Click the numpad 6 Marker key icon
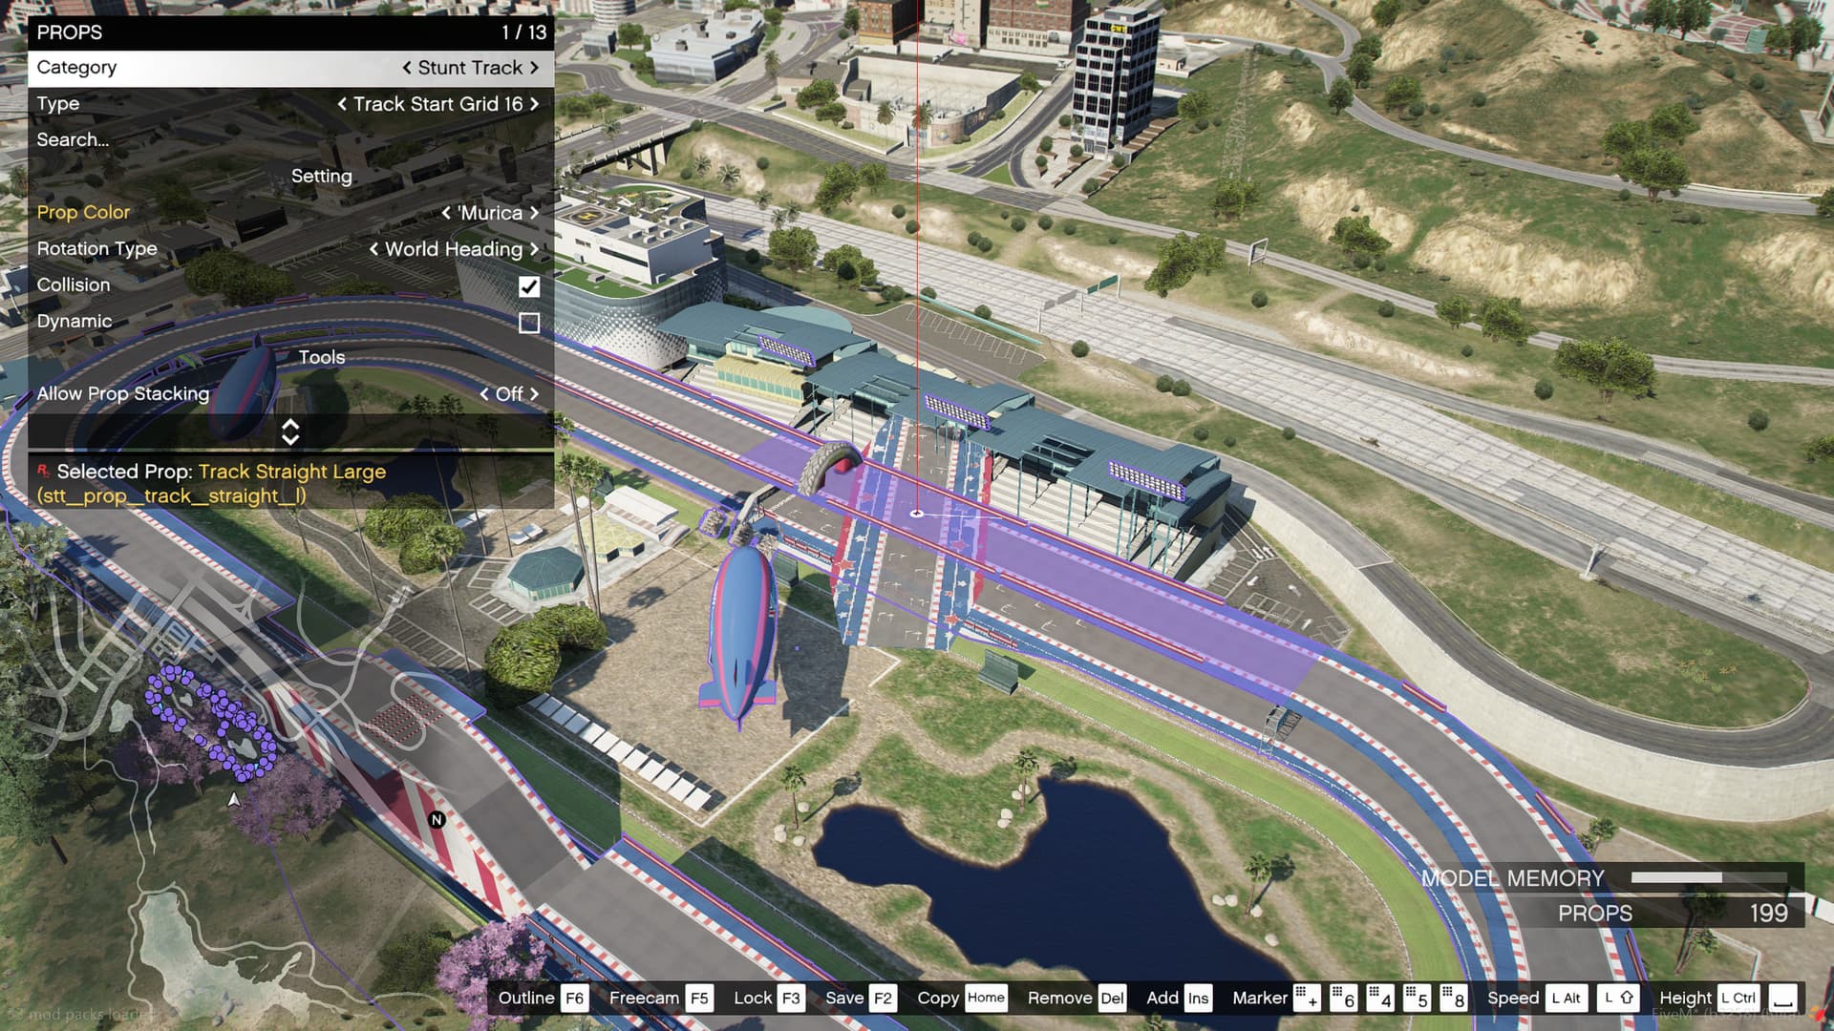 click(1343, 998)
